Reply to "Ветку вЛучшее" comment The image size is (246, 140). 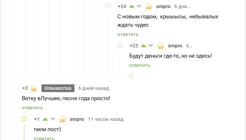tap(32, 108)
